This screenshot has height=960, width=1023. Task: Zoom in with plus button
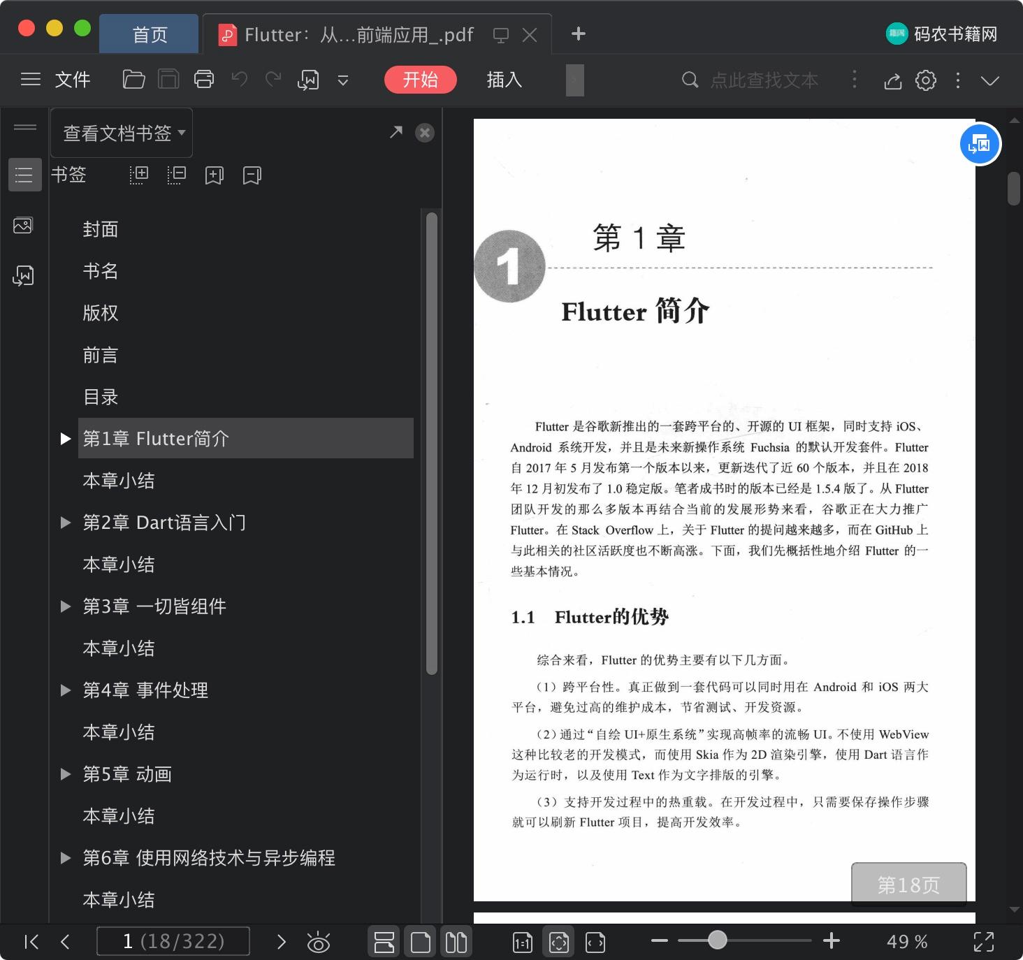pyautogui.click(x=832, y=941)
